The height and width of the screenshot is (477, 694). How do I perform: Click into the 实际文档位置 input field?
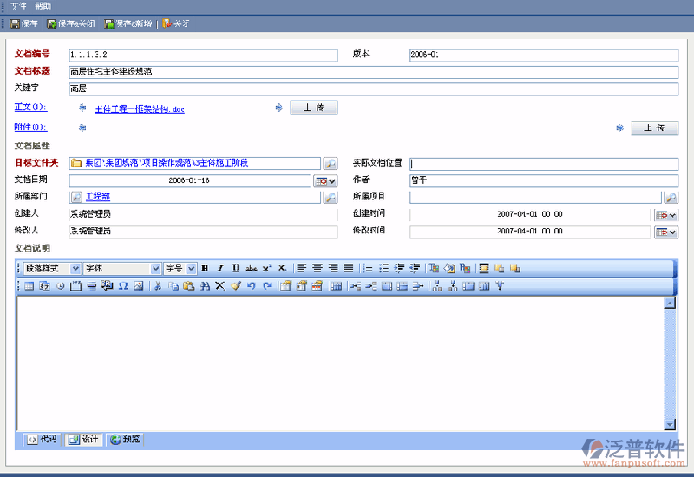(x=543, y=163)
